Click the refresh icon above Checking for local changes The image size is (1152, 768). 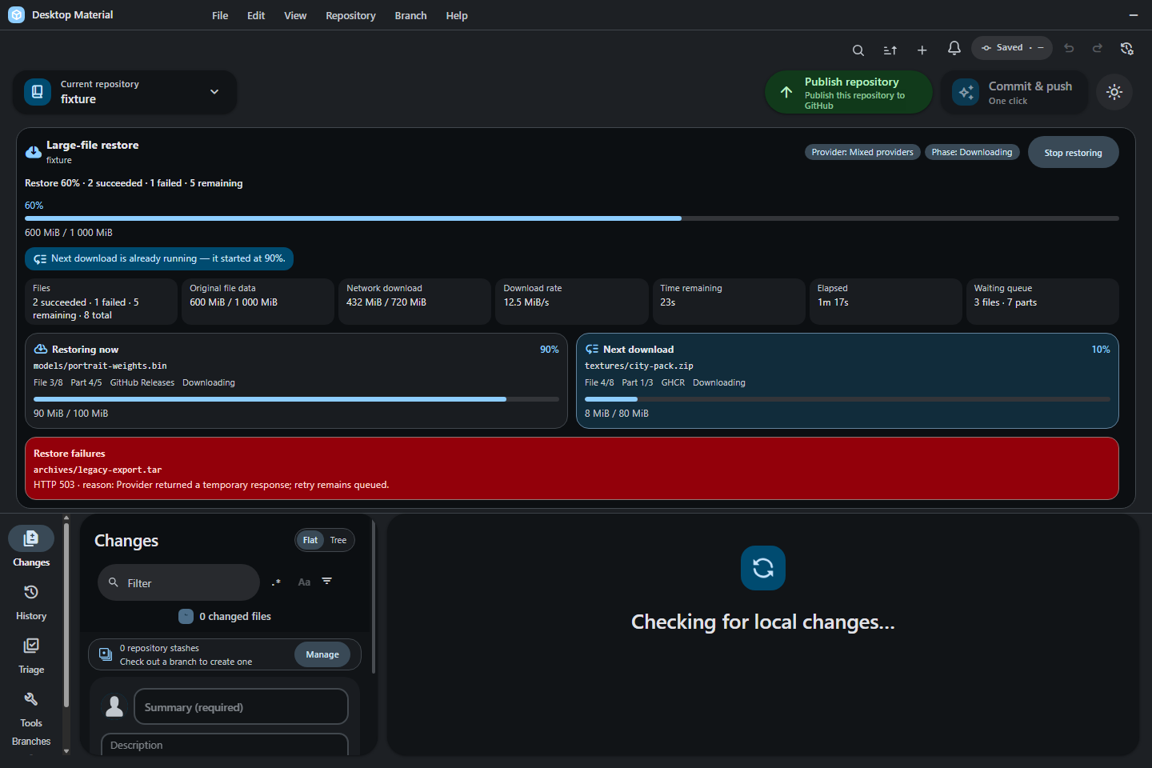[763, 568]
